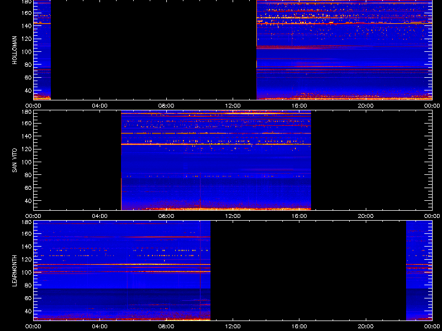Click the 40 frequency label on Holloman axis
Image resolution: width=442 pixels, height=331 pixels.
point(29,90)
